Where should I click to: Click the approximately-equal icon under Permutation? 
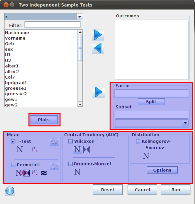point(44,173)
